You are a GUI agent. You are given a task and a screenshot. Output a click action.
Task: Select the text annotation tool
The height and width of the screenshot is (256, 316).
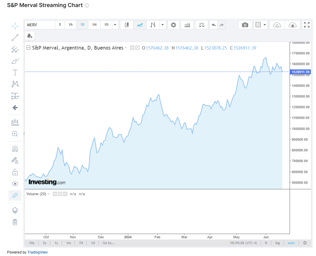tap(15, 73)
